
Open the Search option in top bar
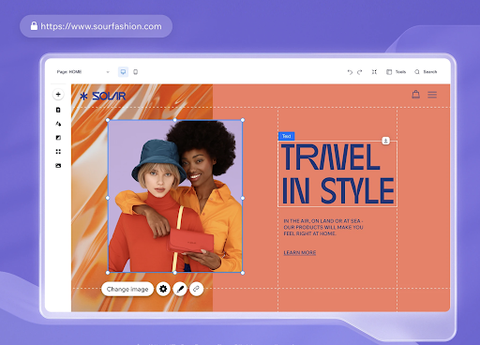click(x=426, y=72)
